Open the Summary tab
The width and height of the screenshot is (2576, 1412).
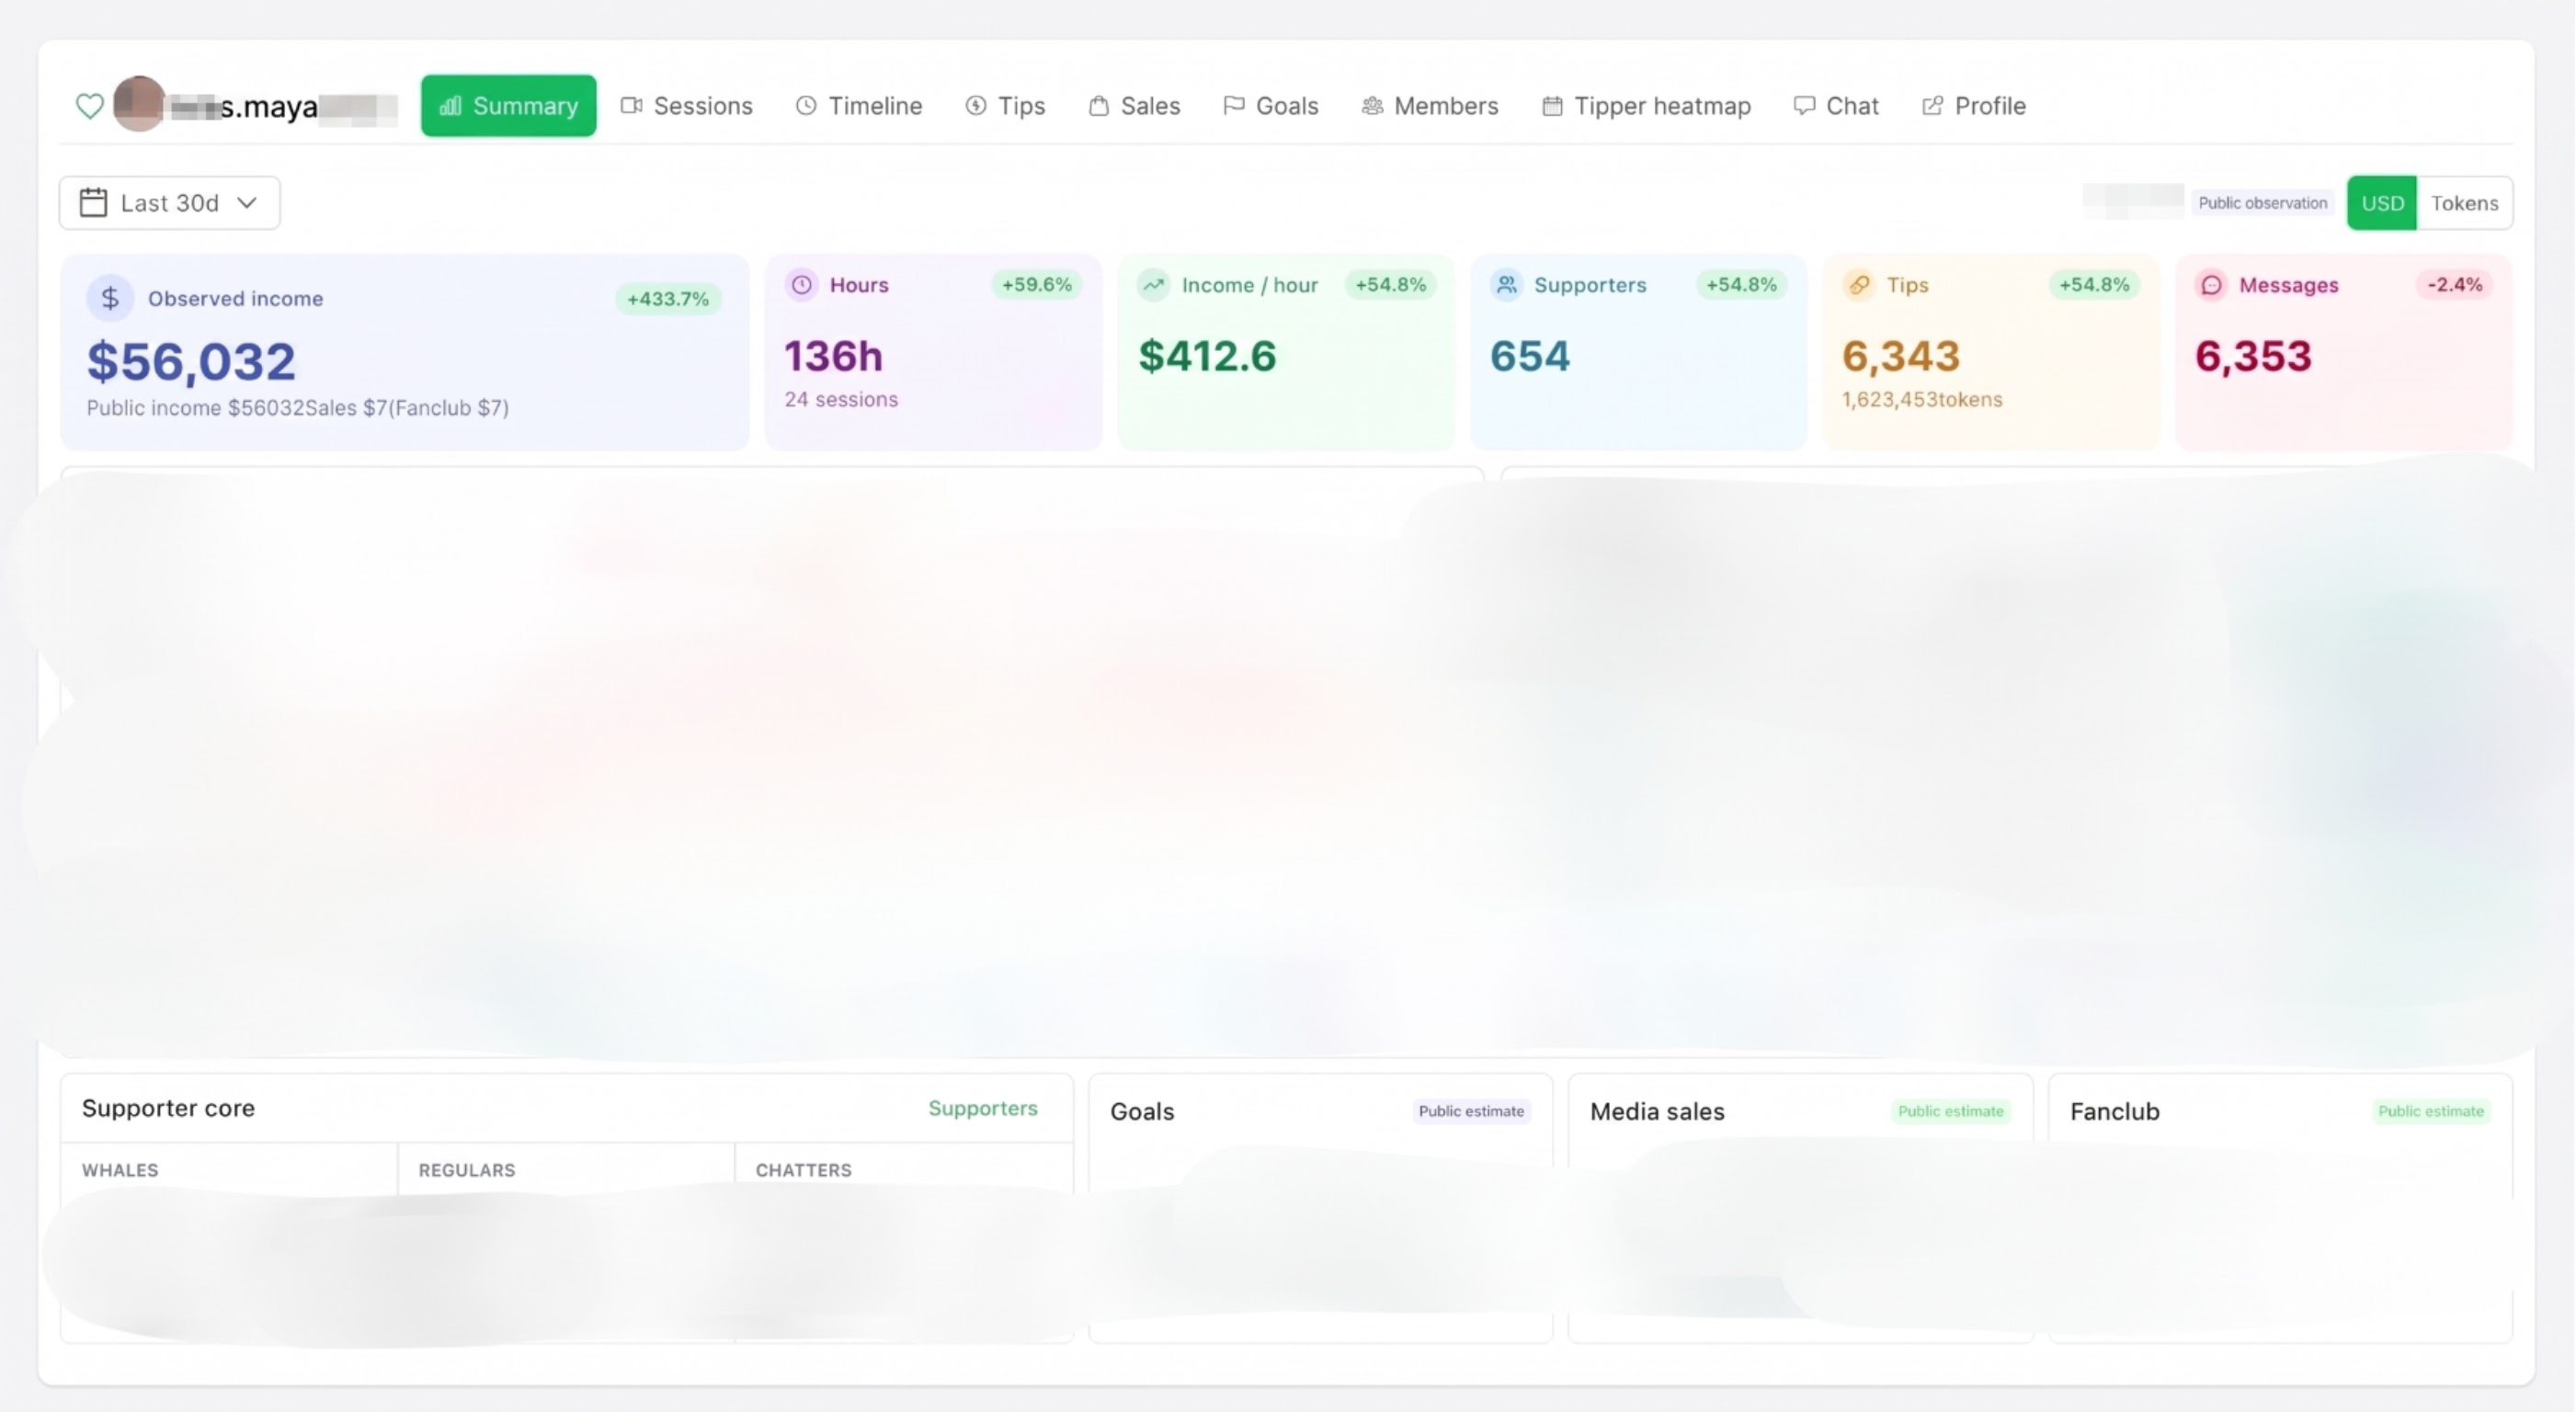(x=508, y=105)
